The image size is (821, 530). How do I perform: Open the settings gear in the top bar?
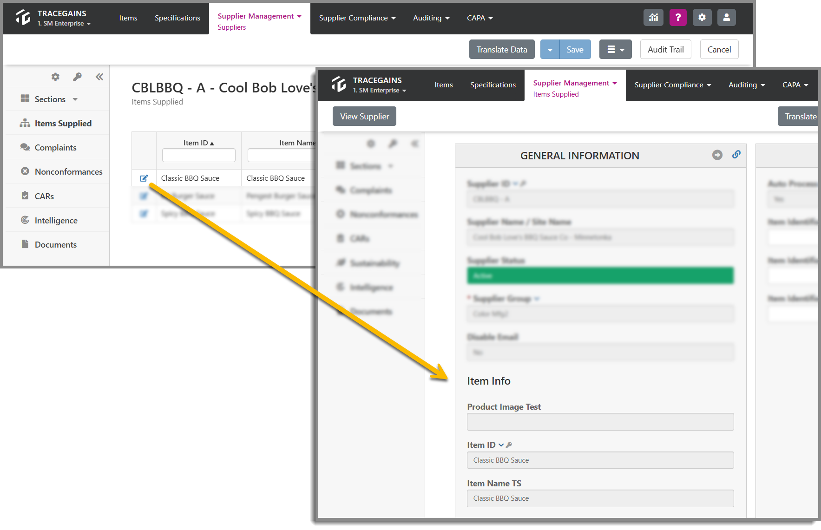(x=702, y=17)
